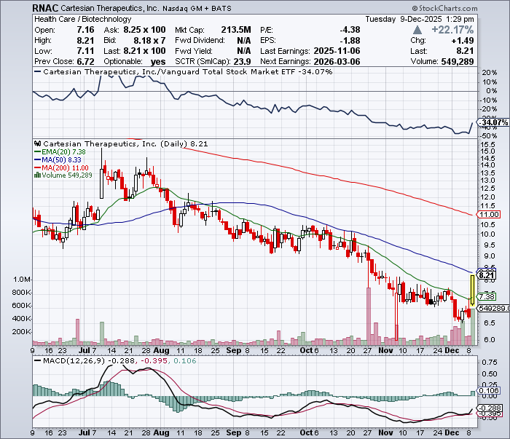Image resolution: width=510 pixels, height=439 pixels.
Task: Click the date Tuesday 9-Dec-2025 1:29 pm
Action: coord(420,19)
